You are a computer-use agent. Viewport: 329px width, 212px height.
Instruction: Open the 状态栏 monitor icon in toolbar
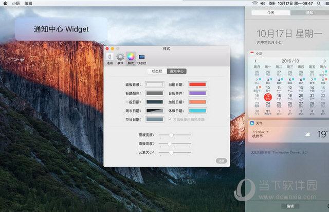coord(142,59)
